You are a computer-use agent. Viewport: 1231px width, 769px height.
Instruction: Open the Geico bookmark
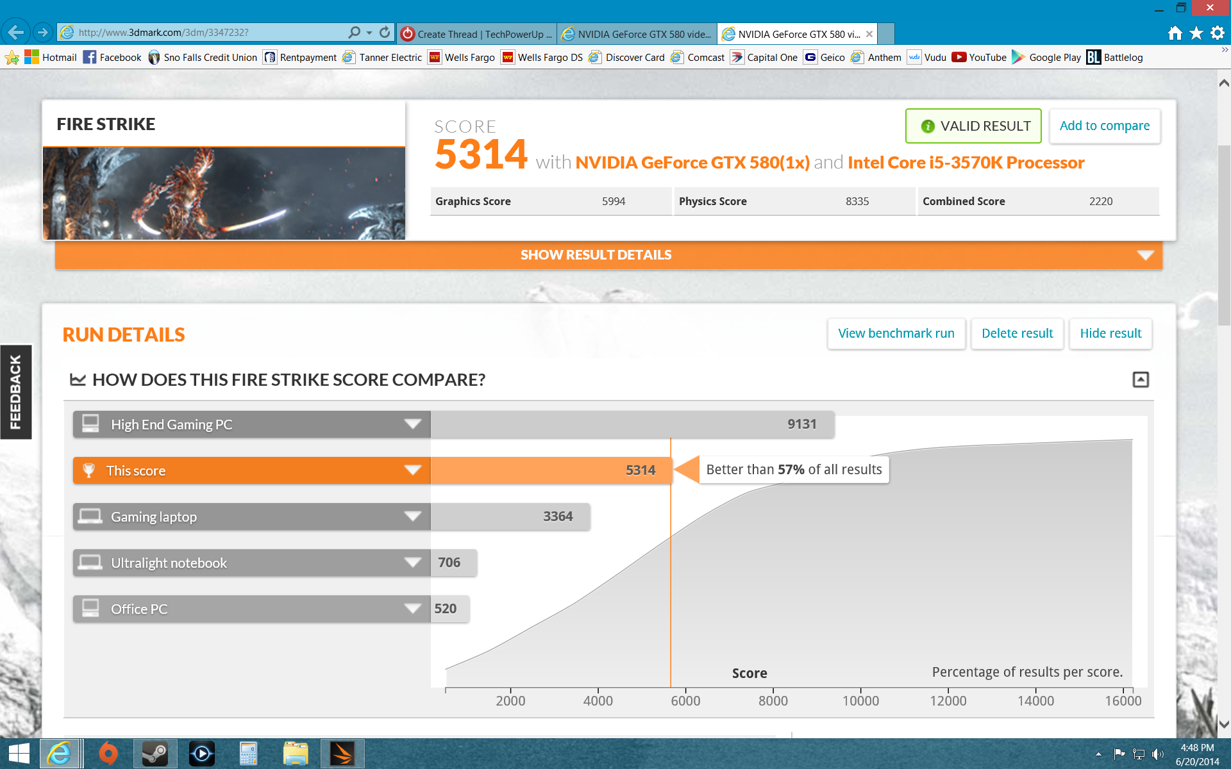click(825, 58)
